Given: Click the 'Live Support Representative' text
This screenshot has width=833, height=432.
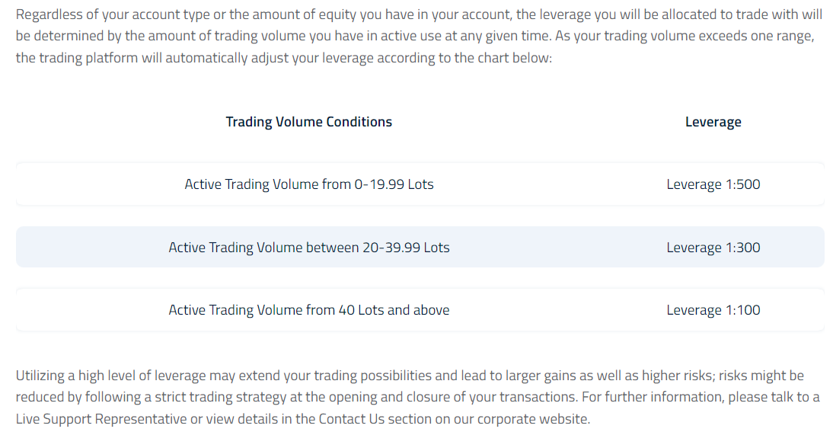Looking at the screenshot, I should tap(101, 419).
